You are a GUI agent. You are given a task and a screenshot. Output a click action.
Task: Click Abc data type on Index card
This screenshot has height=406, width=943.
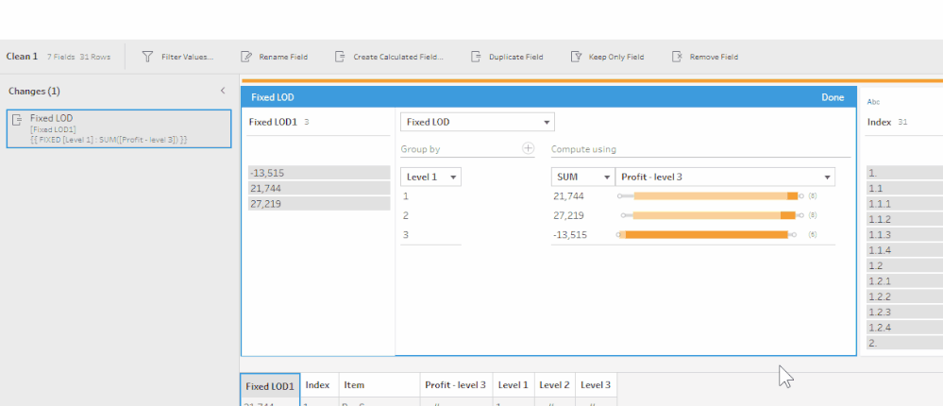(873, 102)
